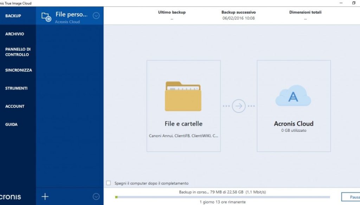The height and width of the screenshot is (205, 360).
Task: Click the arrow icon between source and destination
Action: (x=239, y=106)
